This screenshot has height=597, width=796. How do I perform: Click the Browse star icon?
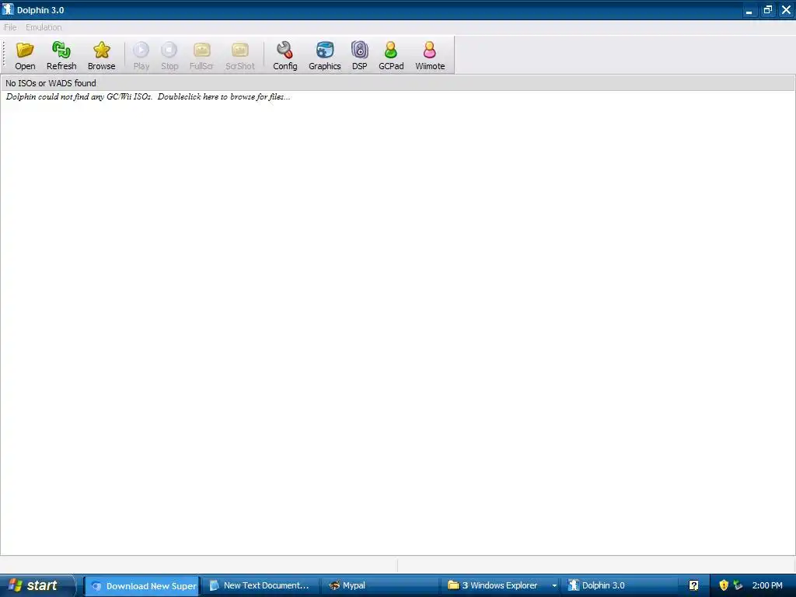pyautogui.click(x=102, y=55)
